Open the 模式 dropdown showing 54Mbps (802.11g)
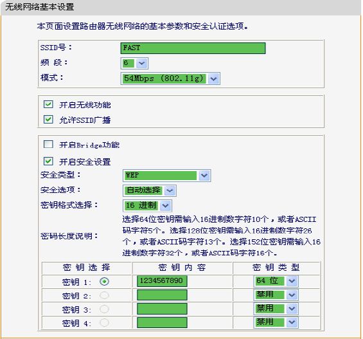Screen dimensions: 363x339 tap(170, 78)
